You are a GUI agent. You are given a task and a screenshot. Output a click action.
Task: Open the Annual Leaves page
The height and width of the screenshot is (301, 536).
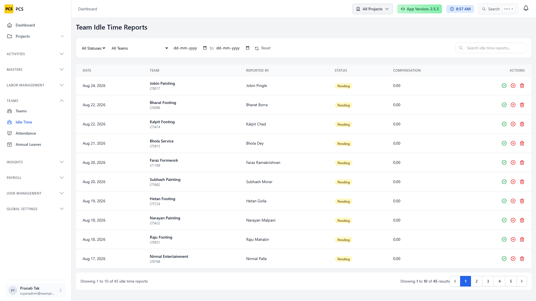click(x=35, y=144)
